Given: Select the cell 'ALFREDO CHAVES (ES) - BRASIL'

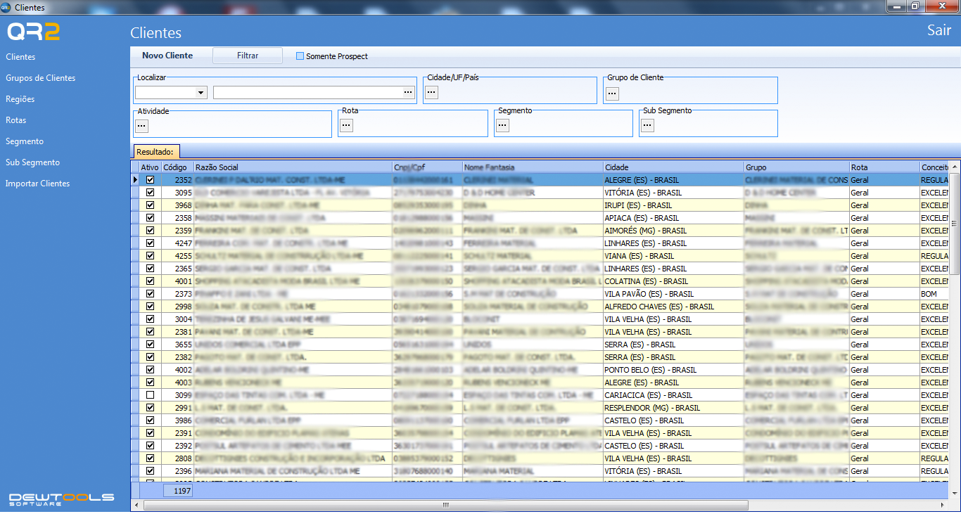Looking at the screenshot, I should (673, 307).
